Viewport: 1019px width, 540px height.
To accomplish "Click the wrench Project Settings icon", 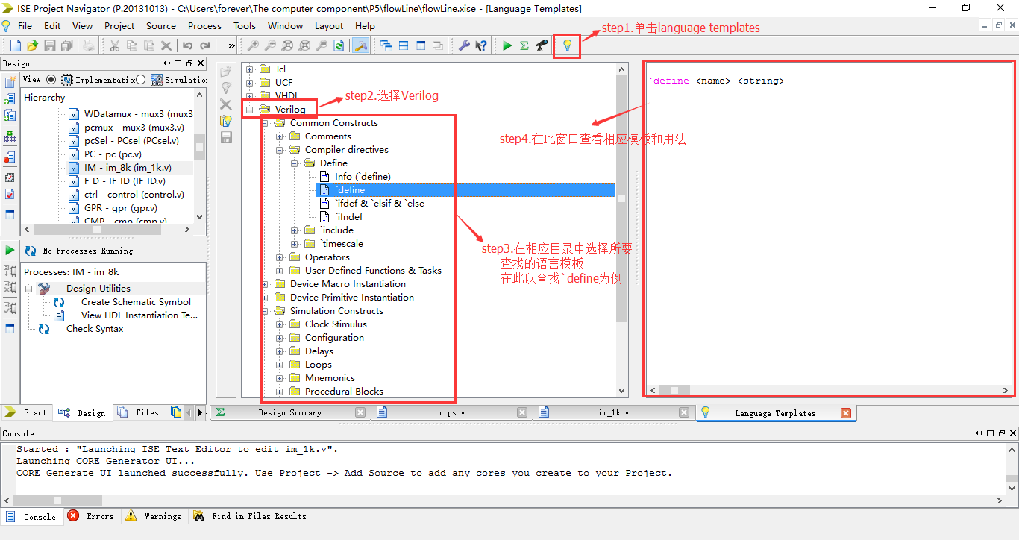I will click(x=464, y=45).
